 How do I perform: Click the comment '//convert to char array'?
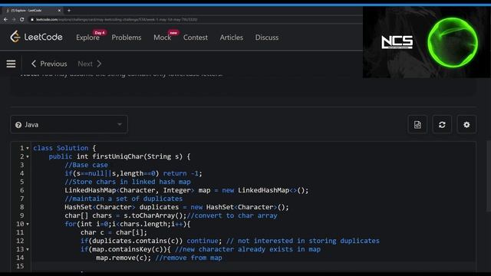coord(232,215)
